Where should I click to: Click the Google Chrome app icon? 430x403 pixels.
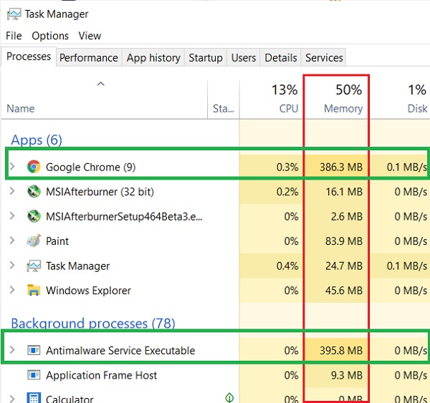(x=34, y=167)
